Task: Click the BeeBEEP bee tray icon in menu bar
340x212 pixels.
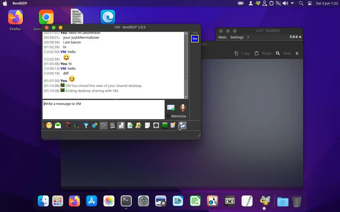Action: coord(258,3)
